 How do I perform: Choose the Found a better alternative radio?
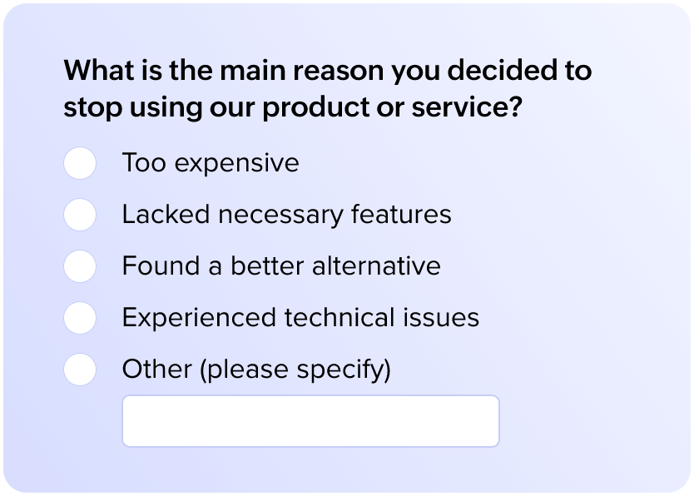pyautogui.click(x=80, y=266)
